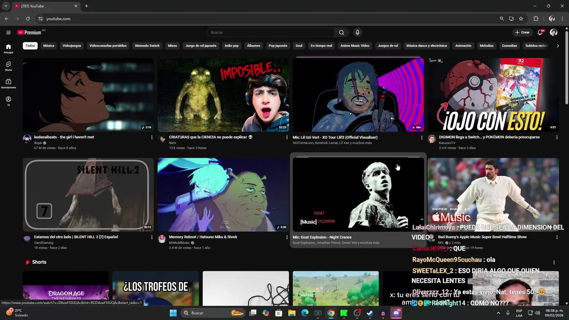Open the YouTube hamburger guide menu
The height and width of the screenshot is (320, 569).
[x=8, y=32]
